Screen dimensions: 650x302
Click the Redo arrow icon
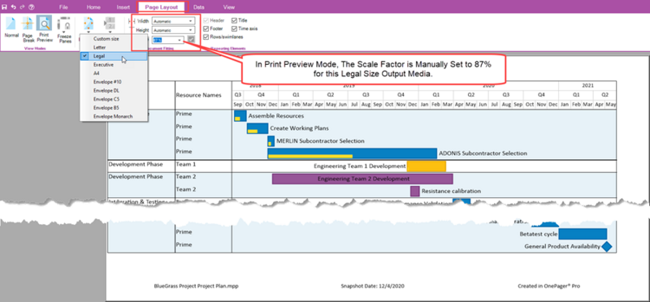click(x=22, y=7)
